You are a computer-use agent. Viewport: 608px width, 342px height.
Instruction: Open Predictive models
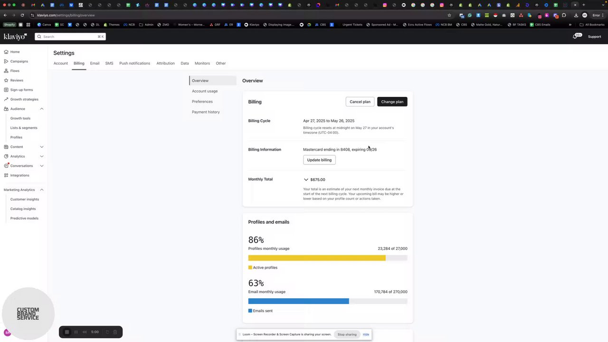(24, 218)
